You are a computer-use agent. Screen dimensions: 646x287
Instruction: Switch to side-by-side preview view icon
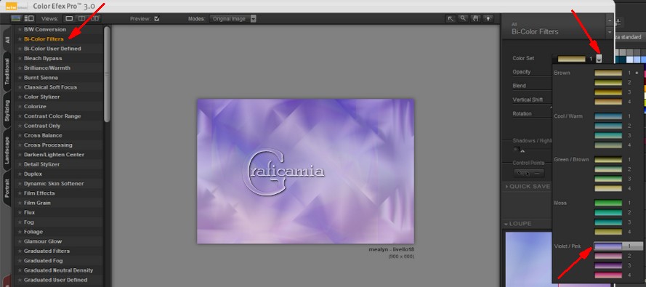(94, 19)
